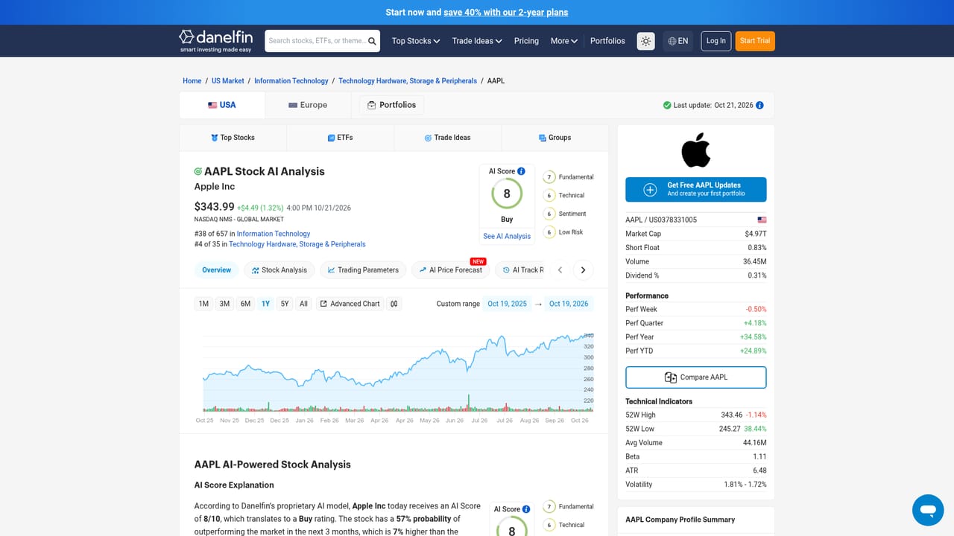Image resolution: width=954 pixels, height=536 pixels.
Task: Click Get Free AAPL Updates button
Action: tap(696, 190)
